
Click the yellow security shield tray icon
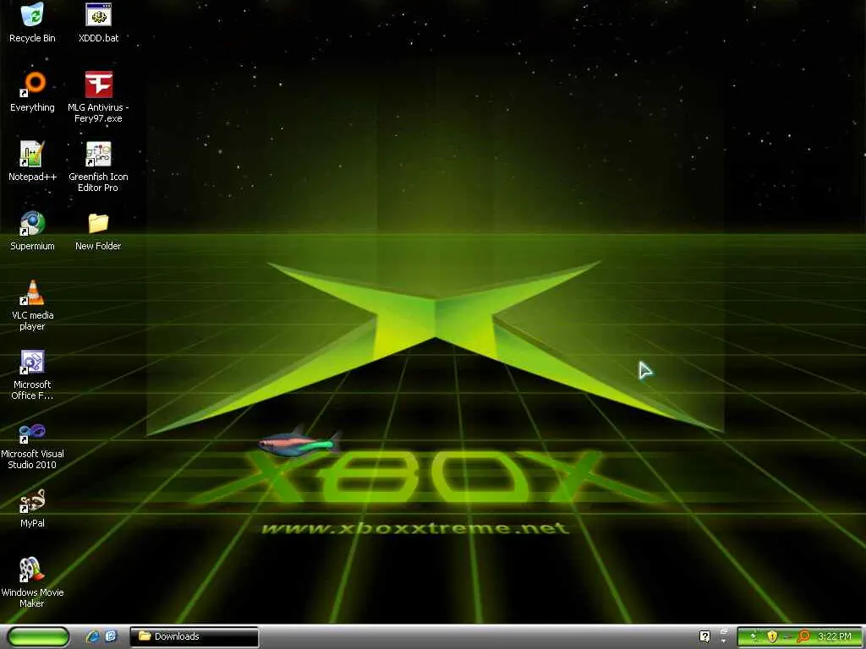(x=772, y=636)
